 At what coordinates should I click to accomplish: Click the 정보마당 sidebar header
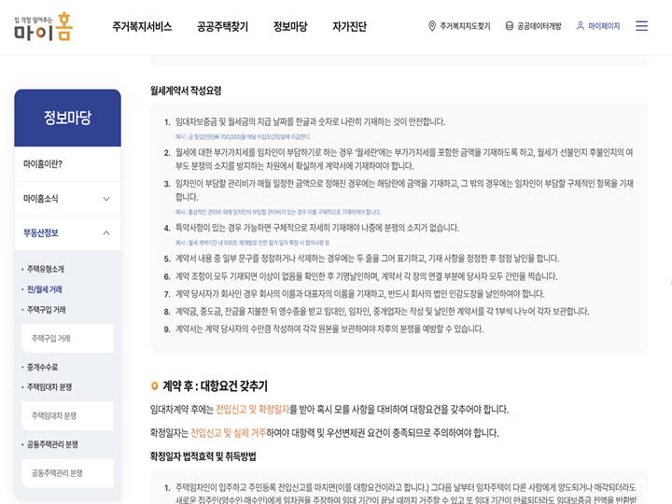coord(68,118)
